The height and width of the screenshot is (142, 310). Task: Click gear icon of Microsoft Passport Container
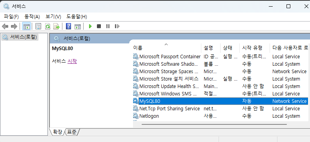pyautogui.click(x=136, y=56)
